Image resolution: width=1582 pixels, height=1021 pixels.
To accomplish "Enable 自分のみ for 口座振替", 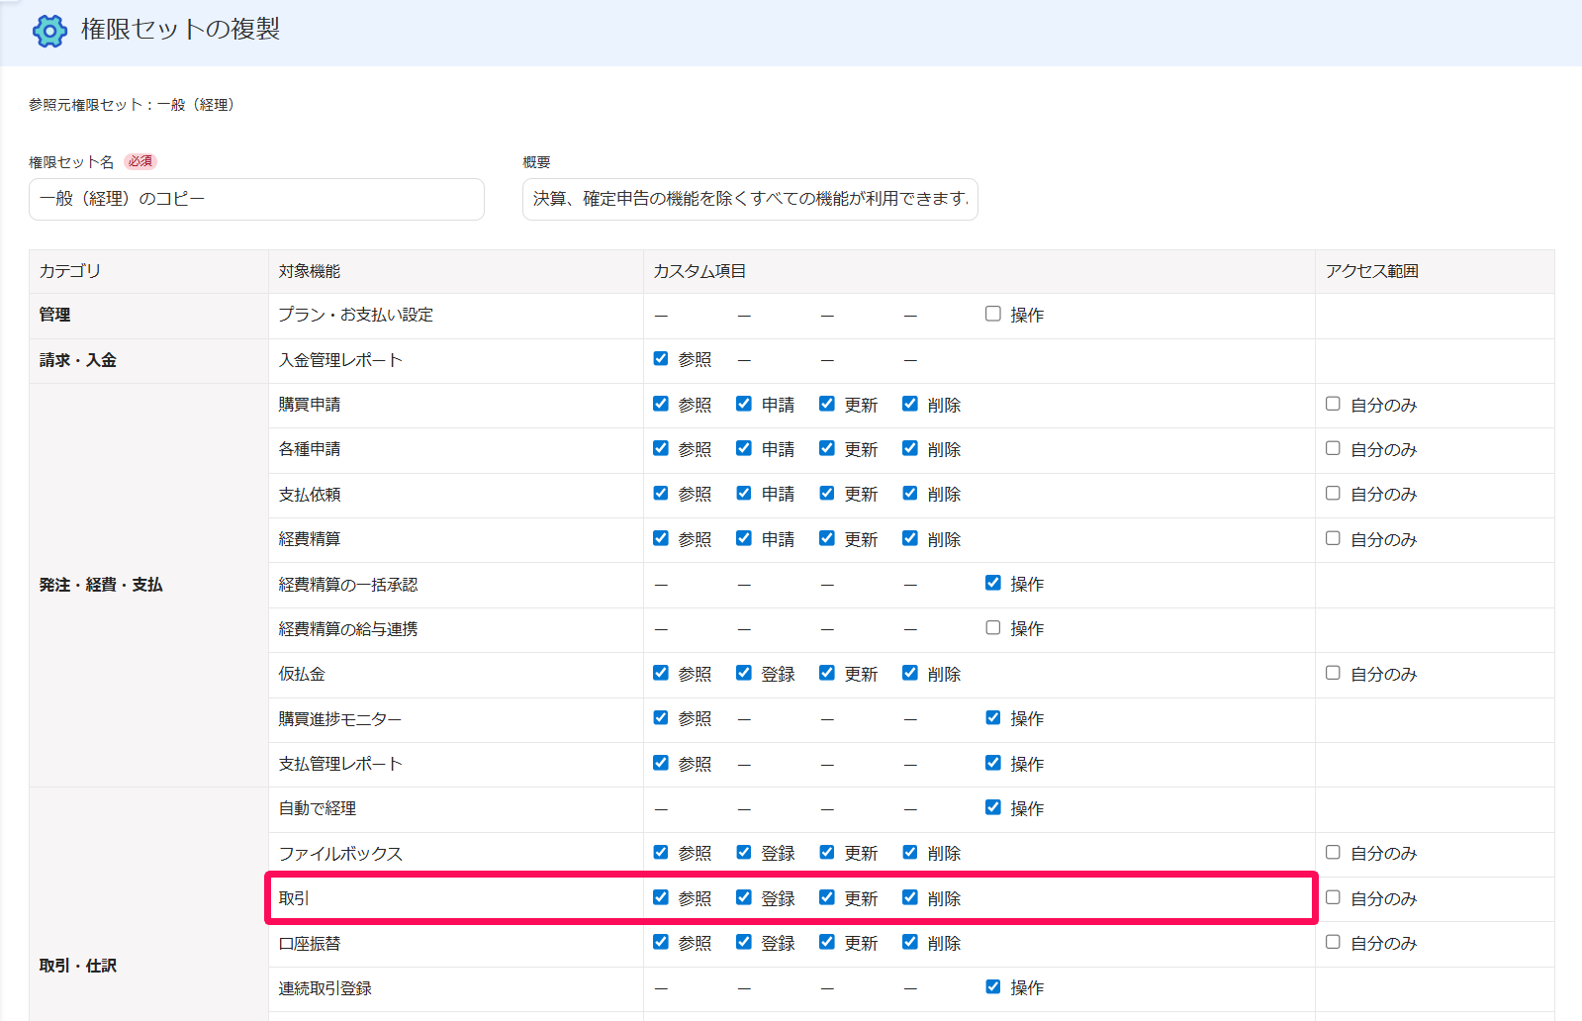I will [1334, 942].
